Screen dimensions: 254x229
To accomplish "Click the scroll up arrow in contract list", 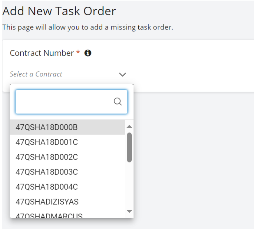I will point(130,127).
